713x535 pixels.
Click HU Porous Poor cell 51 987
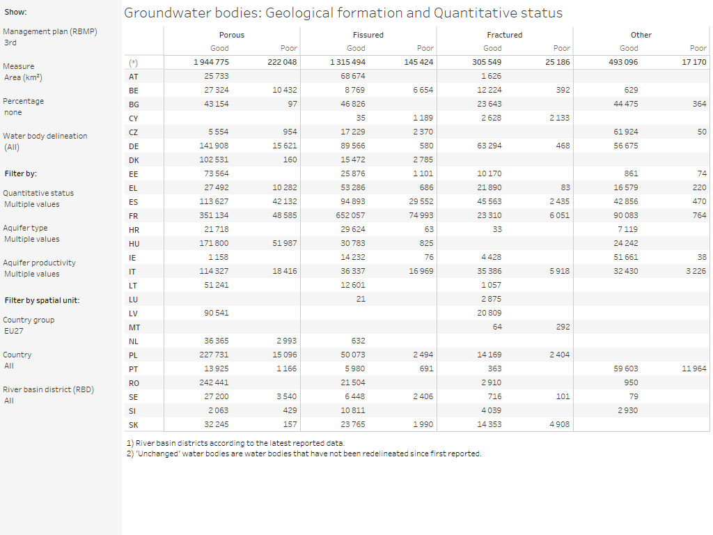(285, 243)
